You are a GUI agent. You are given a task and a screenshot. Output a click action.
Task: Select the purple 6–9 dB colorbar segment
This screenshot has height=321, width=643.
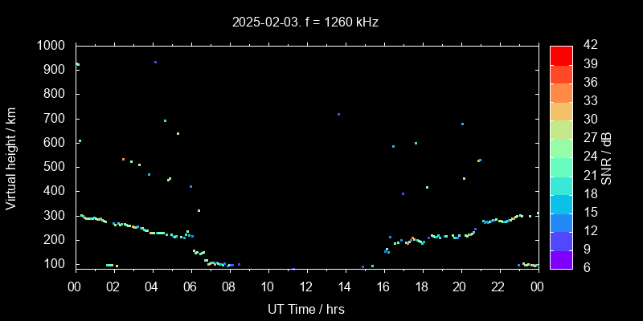pos(561,258)
